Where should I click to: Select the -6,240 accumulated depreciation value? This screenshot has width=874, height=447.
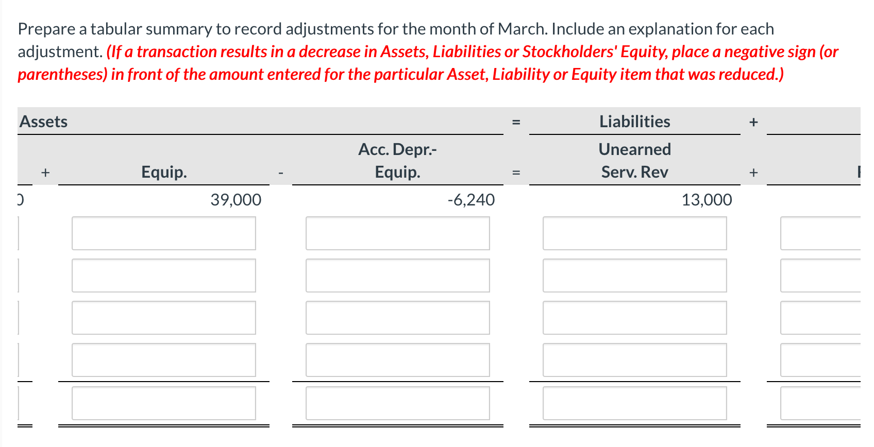click(x=471, y=200)
